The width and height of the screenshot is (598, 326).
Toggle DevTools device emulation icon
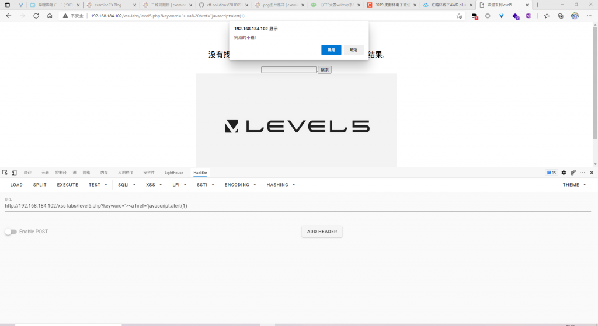(14, 173)
